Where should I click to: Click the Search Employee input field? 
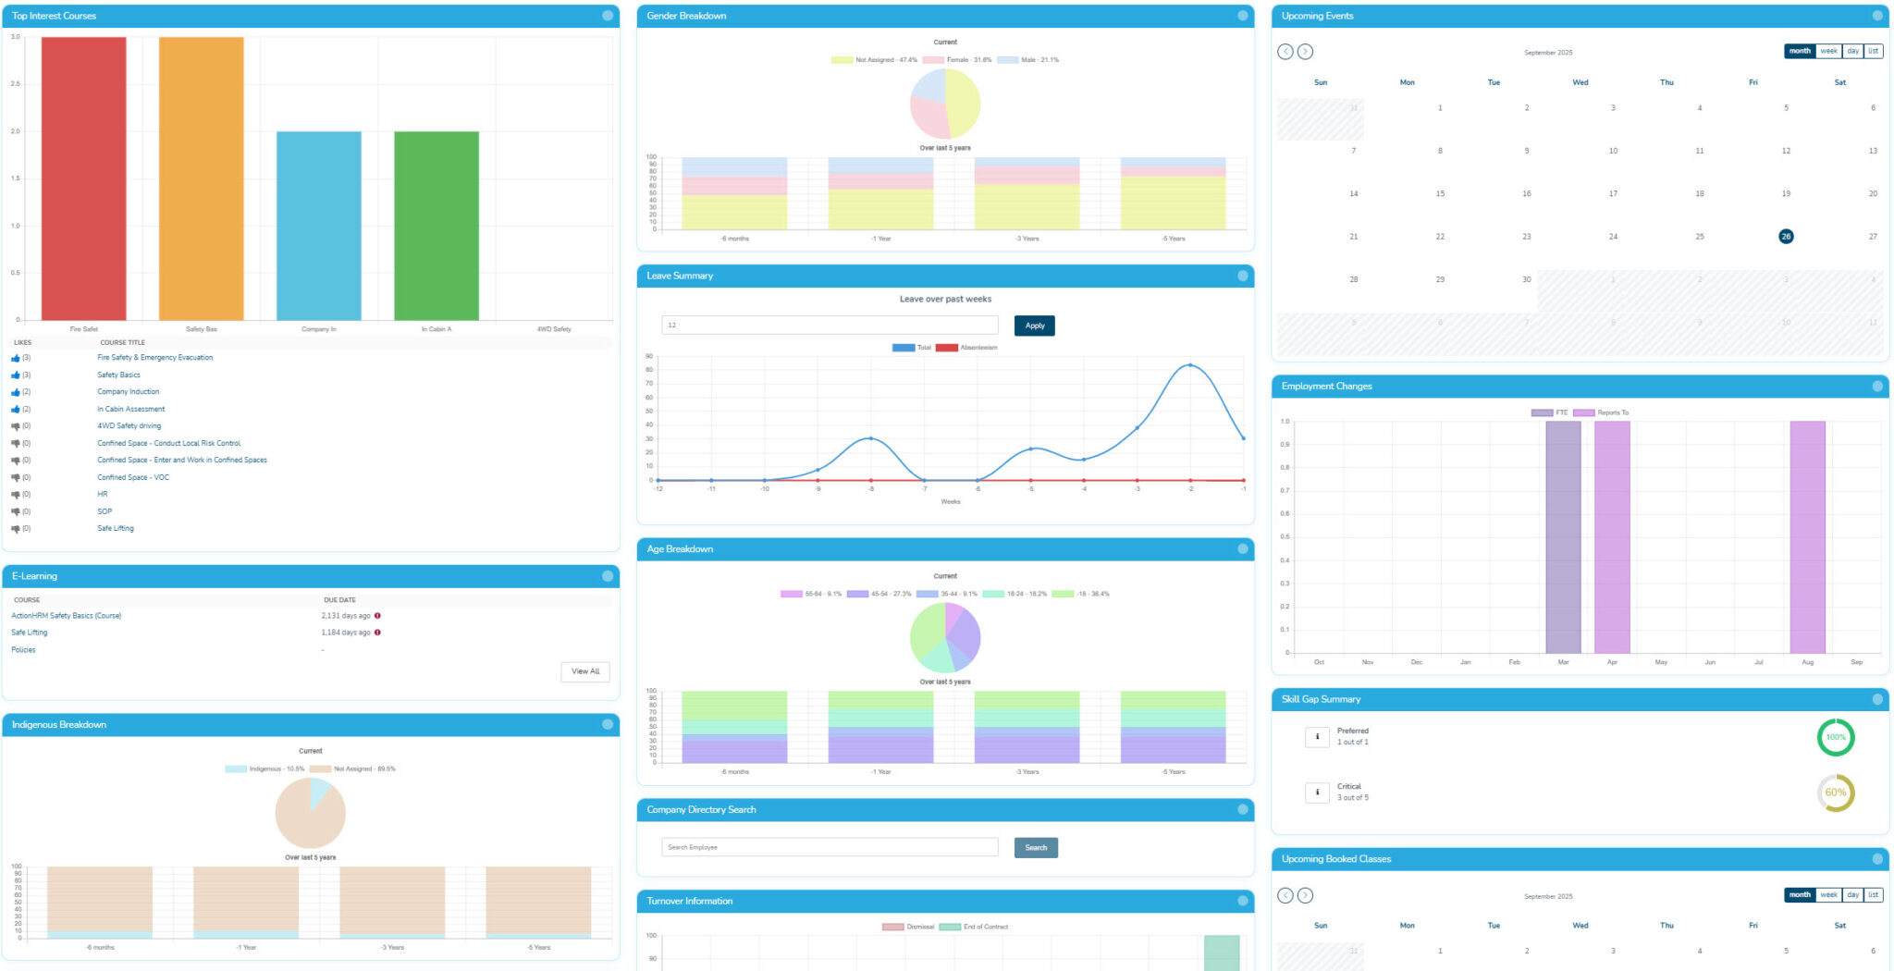(830, 847)
